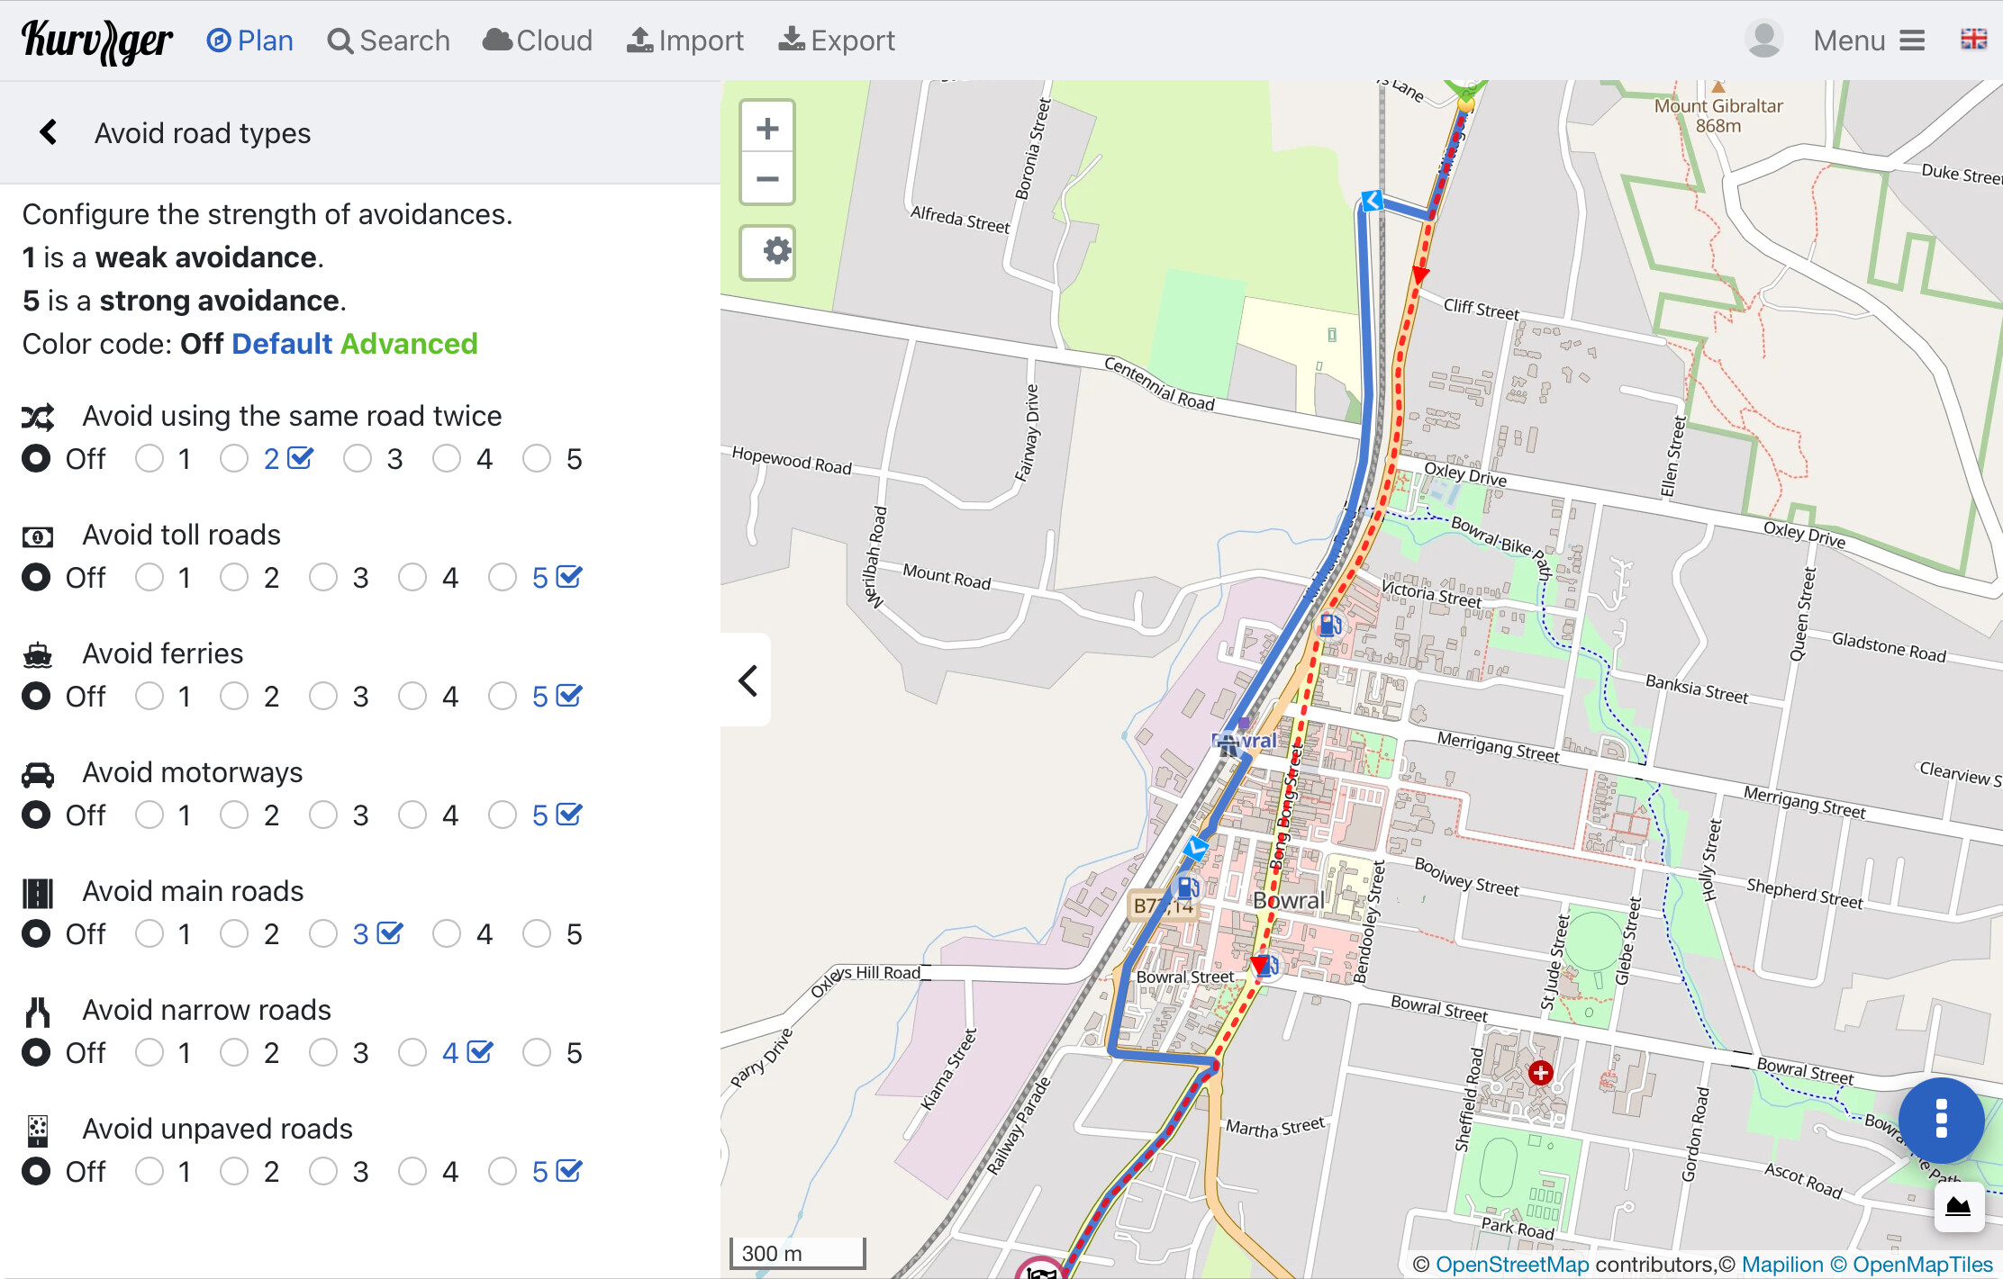2003x1279 pixels.
Task: Set Avoid motorways to 5
Action: 503,815
